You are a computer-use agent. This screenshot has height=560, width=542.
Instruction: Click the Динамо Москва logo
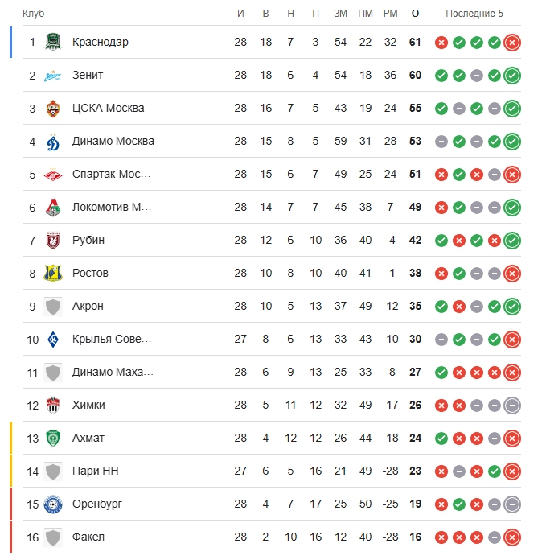[x=53, y=142]
